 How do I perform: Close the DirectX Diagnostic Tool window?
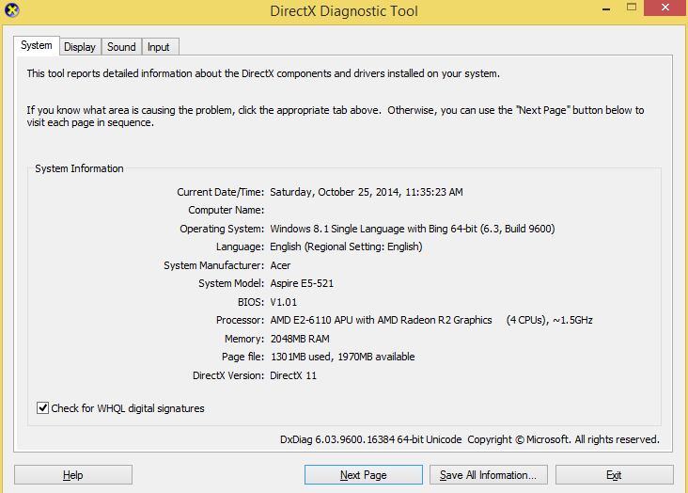coord(665,8)
